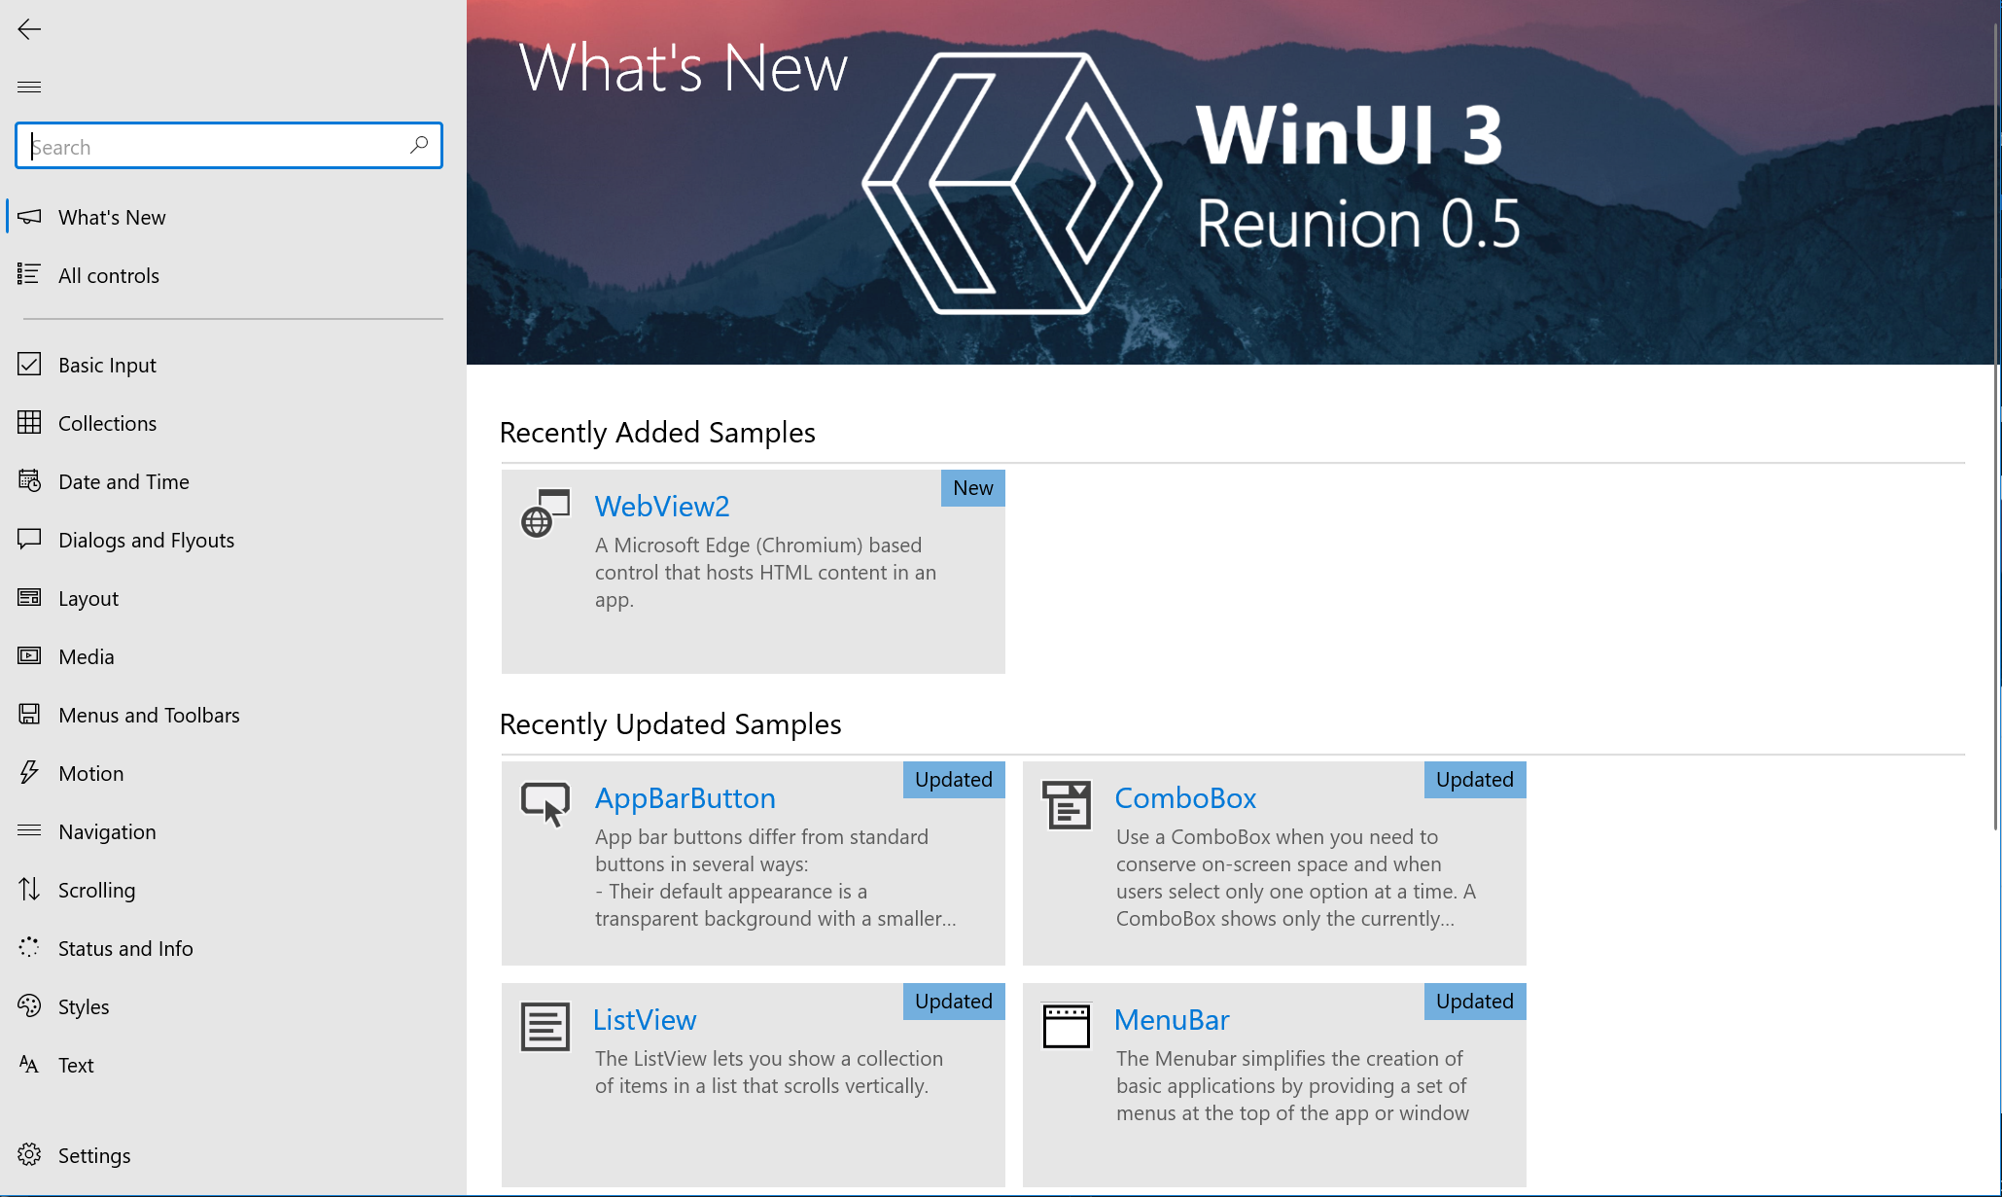Toggle the hamburger menu open

30,87
